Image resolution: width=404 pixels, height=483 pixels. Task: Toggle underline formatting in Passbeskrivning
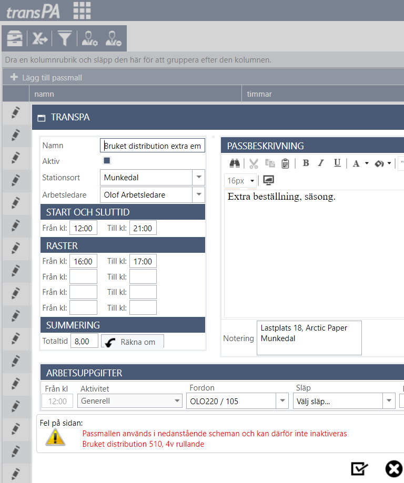pos(337,163)
